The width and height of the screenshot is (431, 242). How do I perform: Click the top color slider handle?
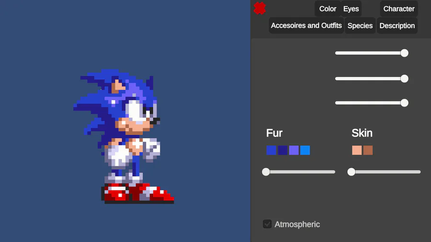click(x=404, y=53)
